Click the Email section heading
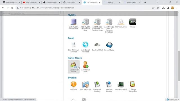This screenshot has width=180, height=101. tap(71, 38)
